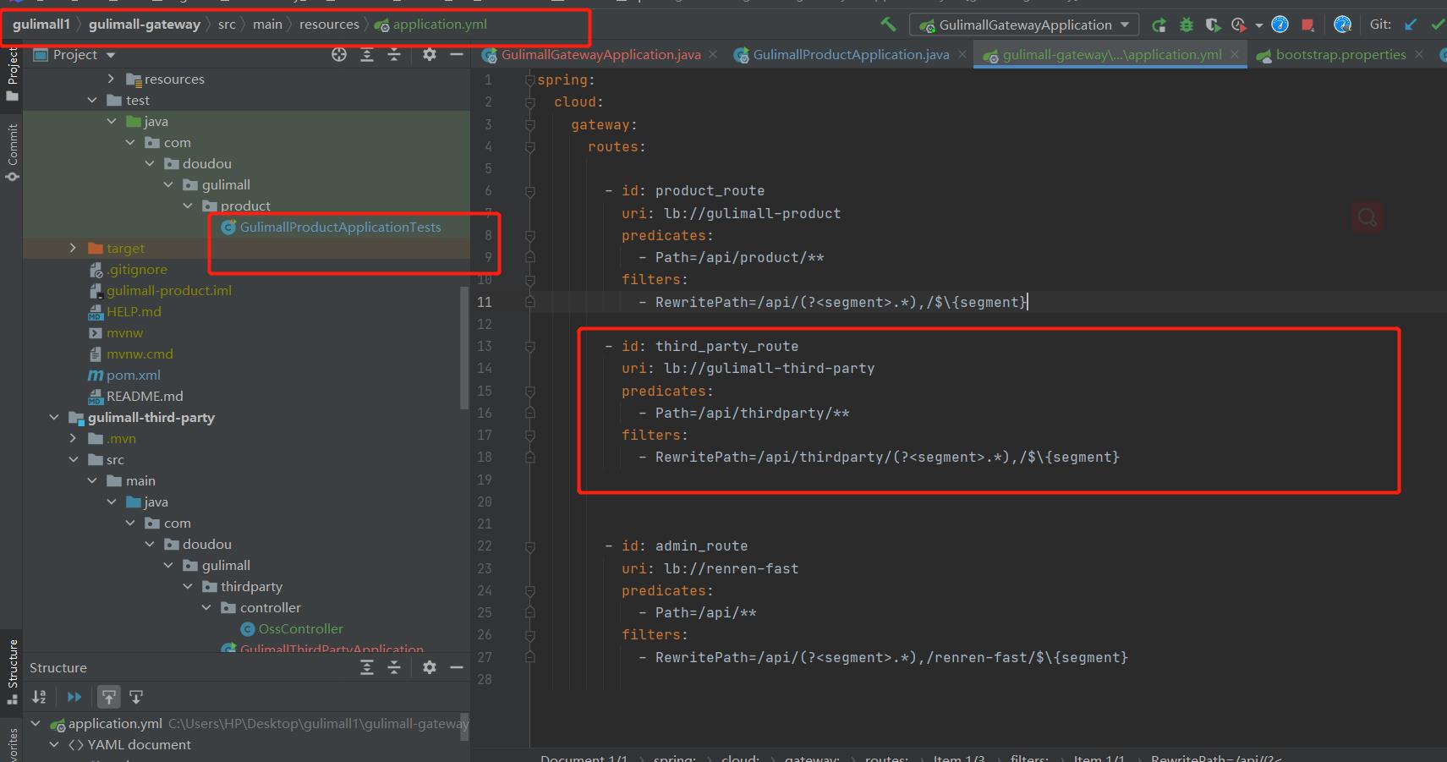
Task: Open the Commit tool window sidebar button
Action: coord(12,152)
